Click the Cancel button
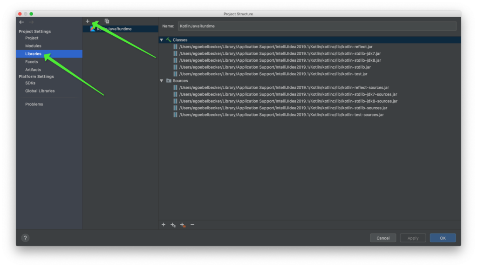This screenshot has width=477, height=267. (383, 238)
